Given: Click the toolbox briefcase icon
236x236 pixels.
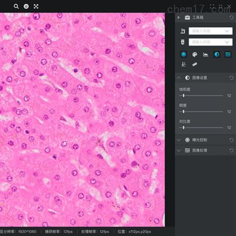Looking at the screenshot, I should [x=187, y=18].
